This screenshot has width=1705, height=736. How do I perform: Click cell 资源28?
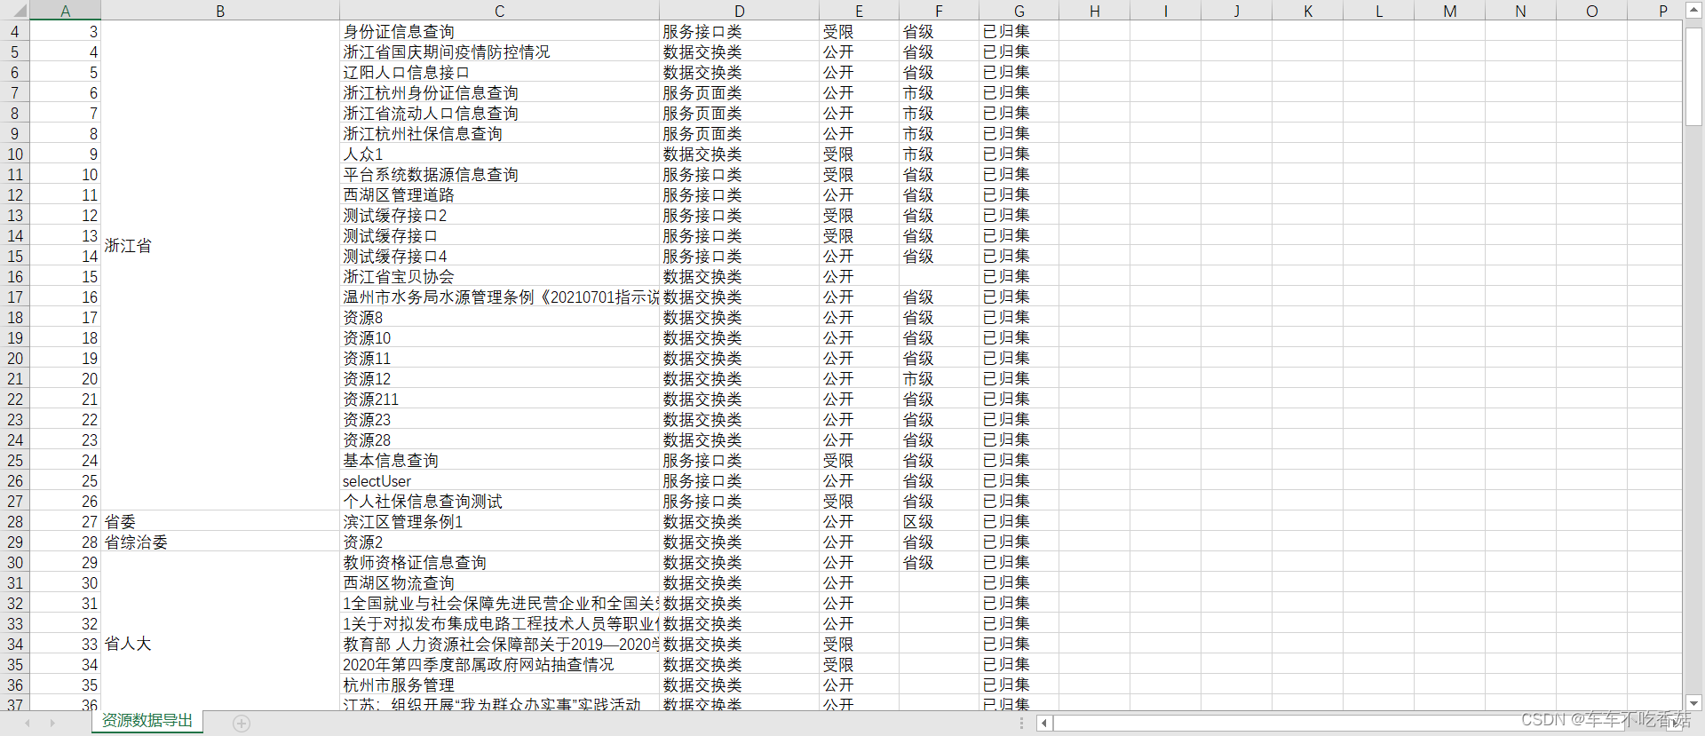coord(499,439)
